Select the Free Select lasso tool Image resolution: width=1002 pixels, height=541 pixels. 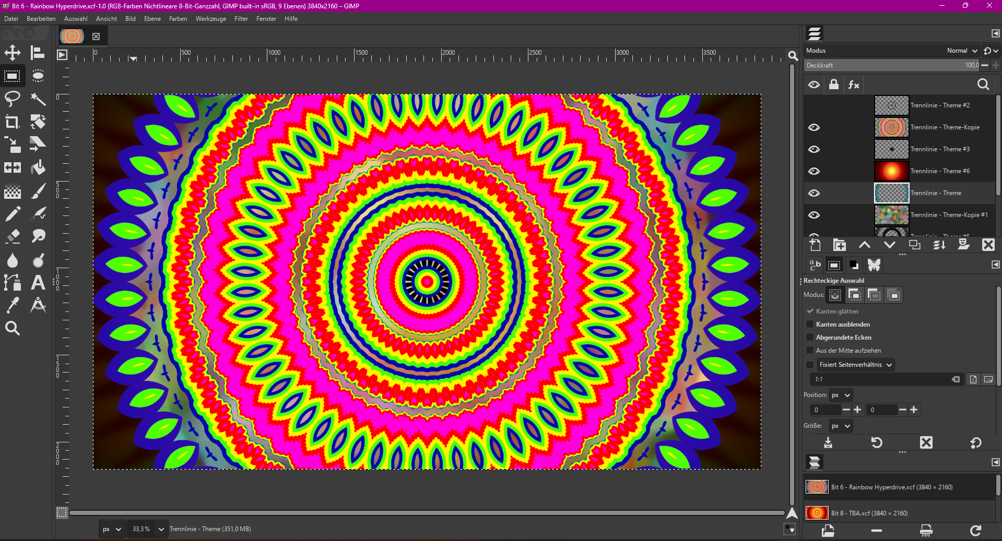[x=13, y=99]
